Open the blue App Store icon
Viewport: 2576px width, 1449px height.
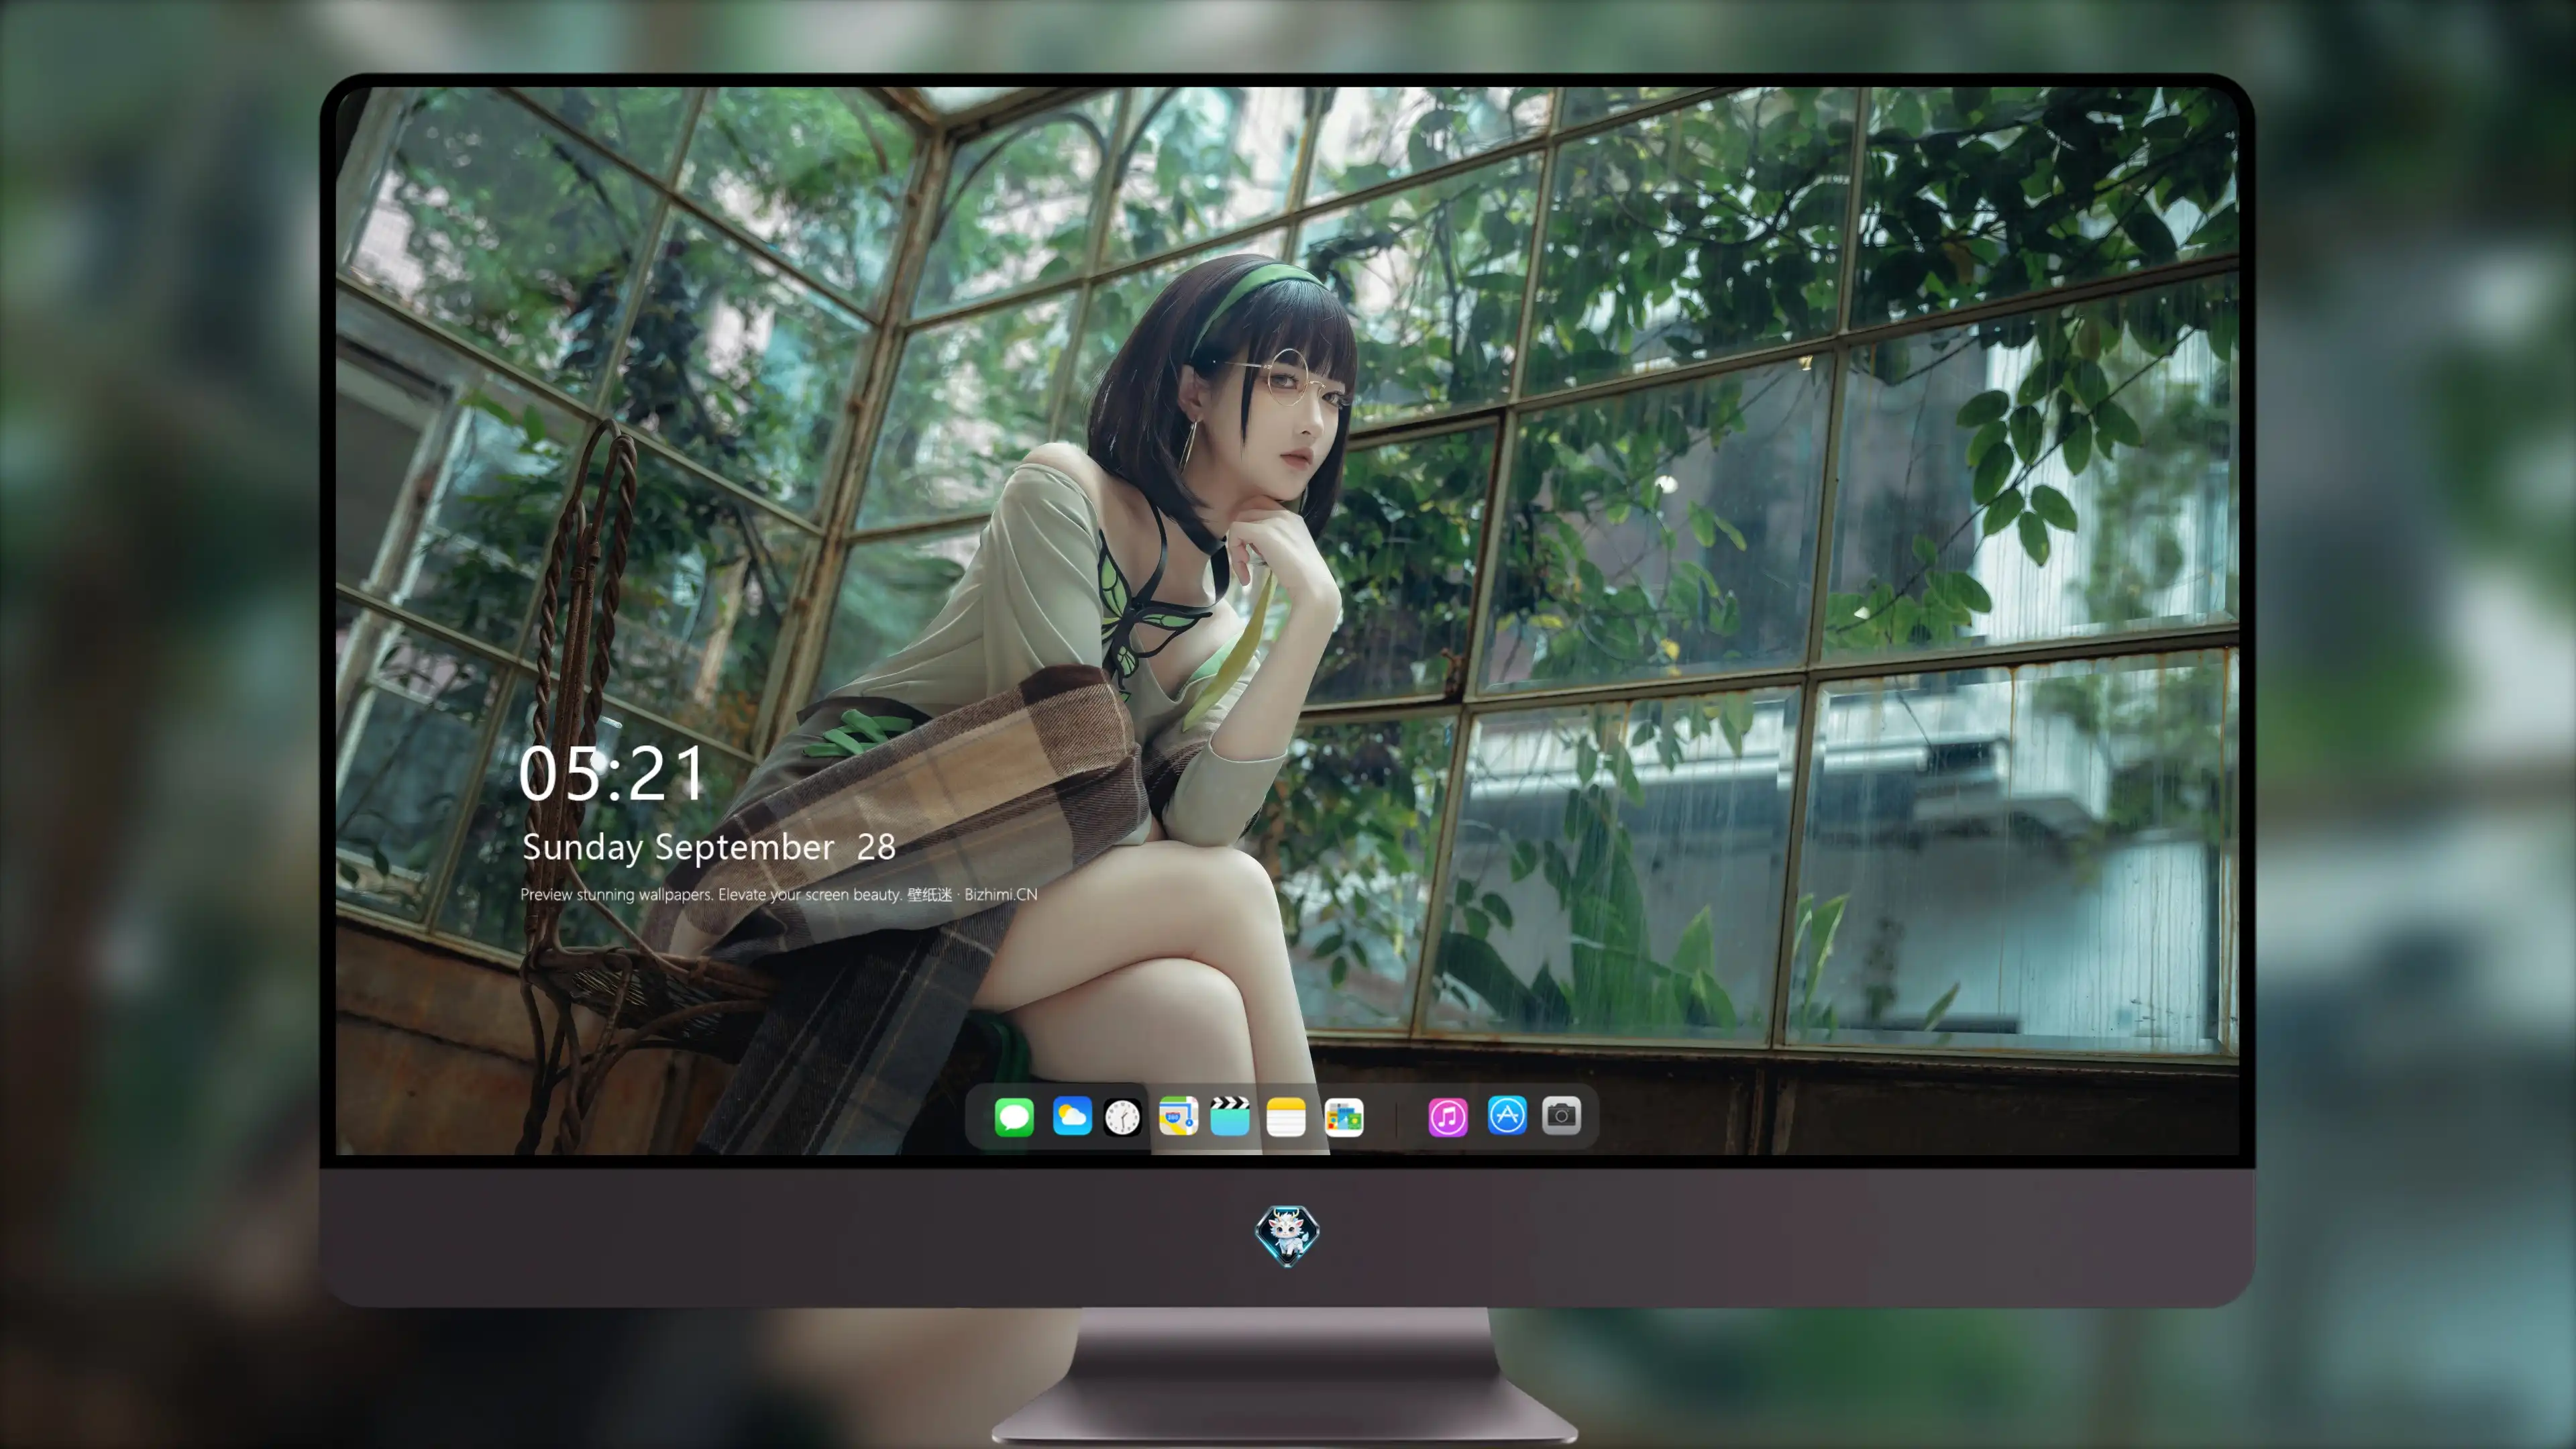1506,1115
